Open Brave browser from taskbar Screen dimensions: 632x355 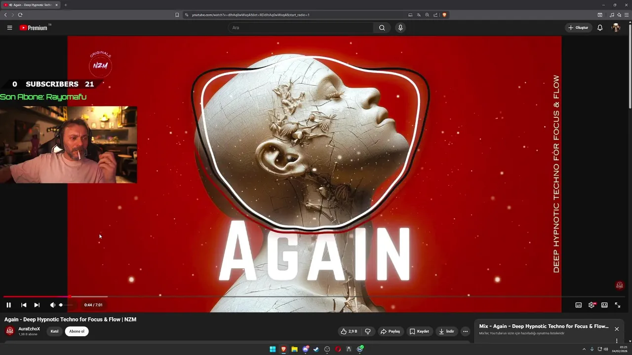pyautogui.click(x=283, y=349)
